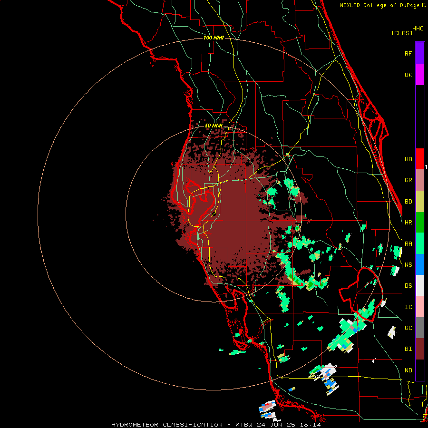The width and height of the screenshot is (428, 428).
Task: Click the BD legend label
Action: pyautogui.click(x=408, y=202)
